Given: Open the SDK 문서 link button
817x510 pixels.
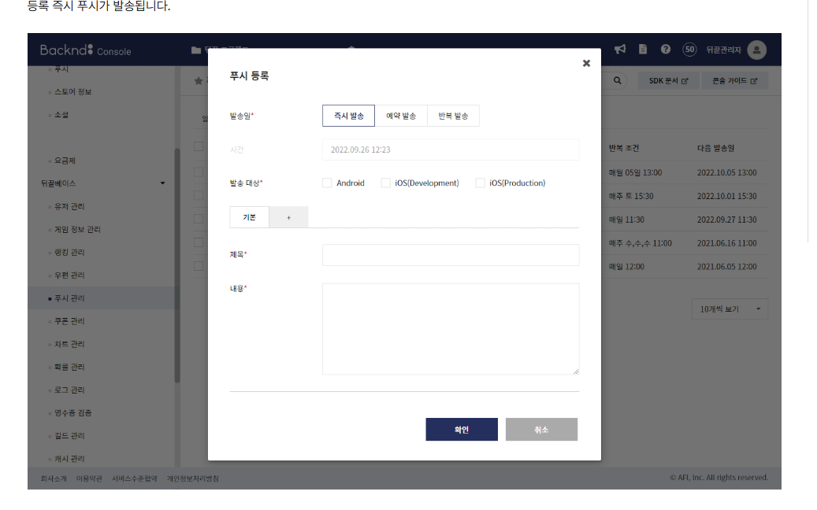Looking at the screenshot, I should pos(668,80).
